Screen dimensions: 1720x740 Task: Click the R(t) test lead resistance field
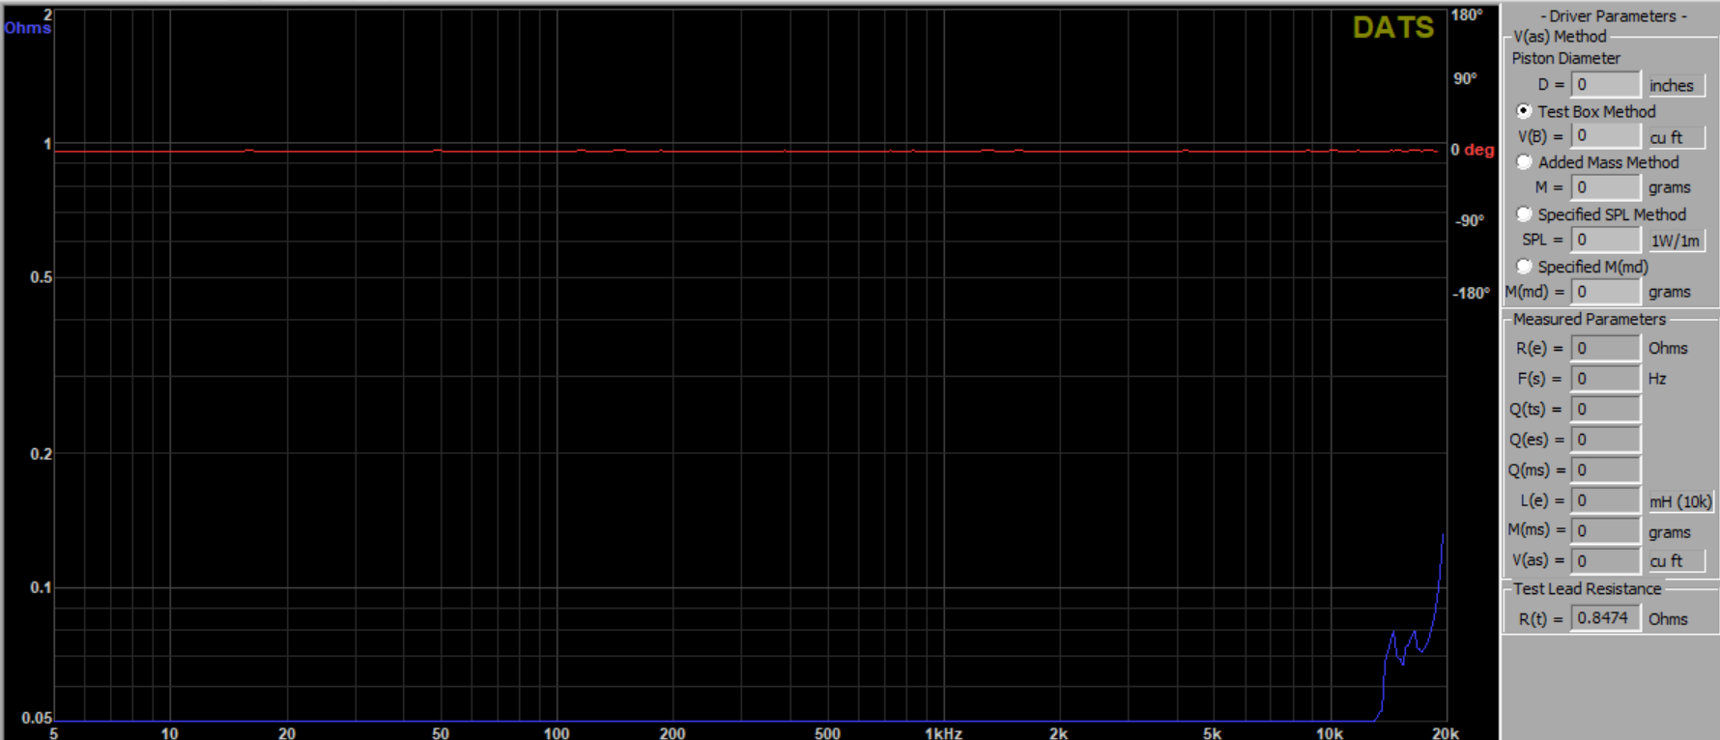[1605, 618]
